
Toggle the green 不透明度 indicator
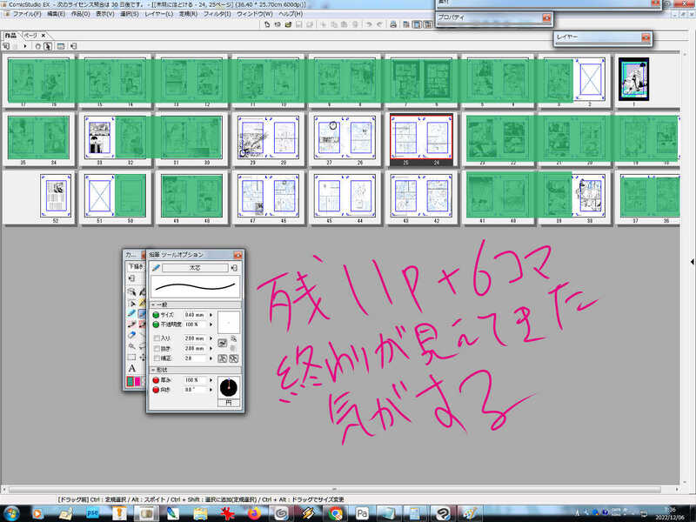(x=156, y=325)
